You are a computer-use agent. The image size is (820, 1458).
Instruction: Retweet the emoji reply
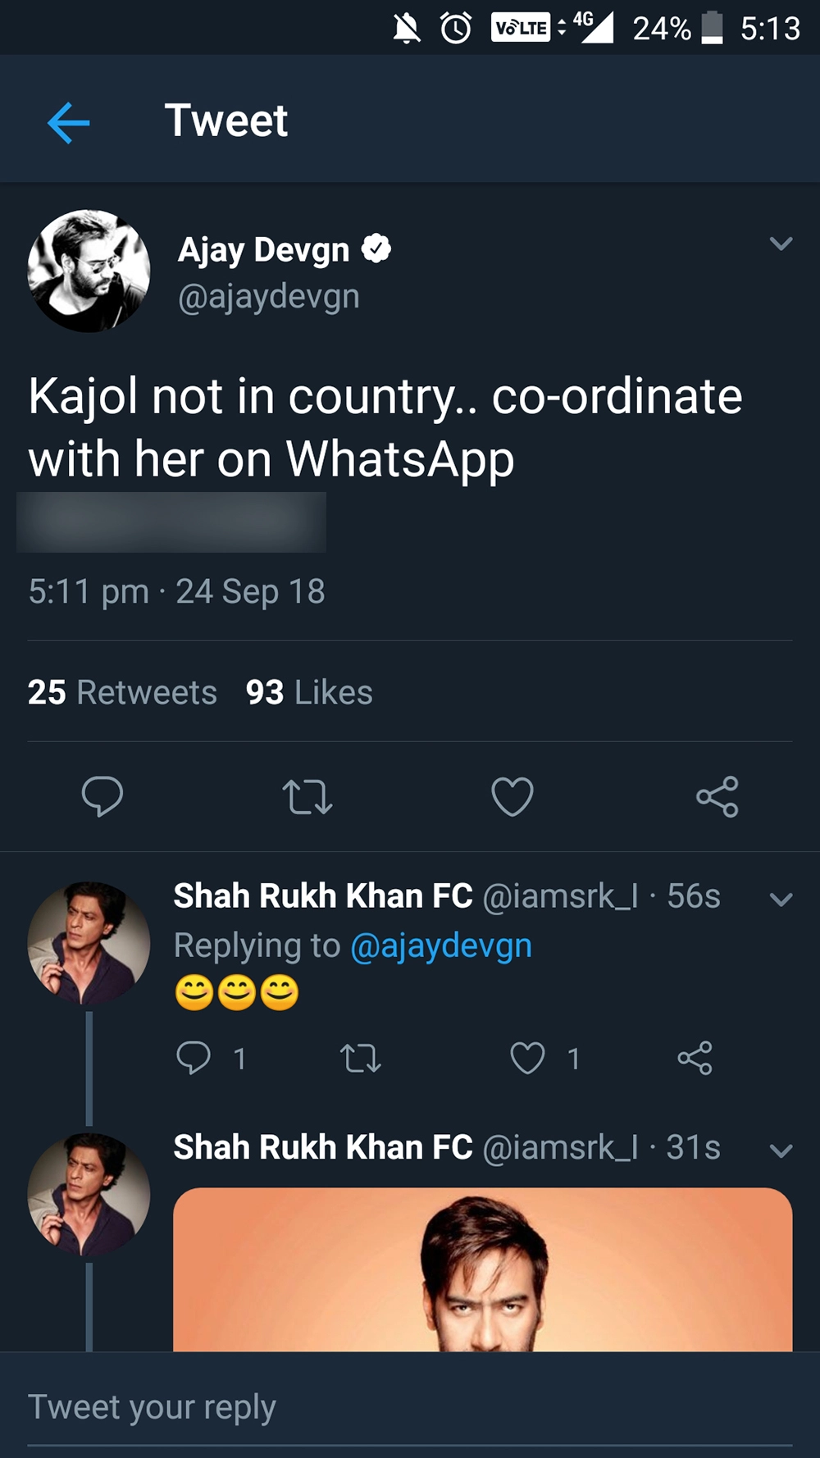361,1058
